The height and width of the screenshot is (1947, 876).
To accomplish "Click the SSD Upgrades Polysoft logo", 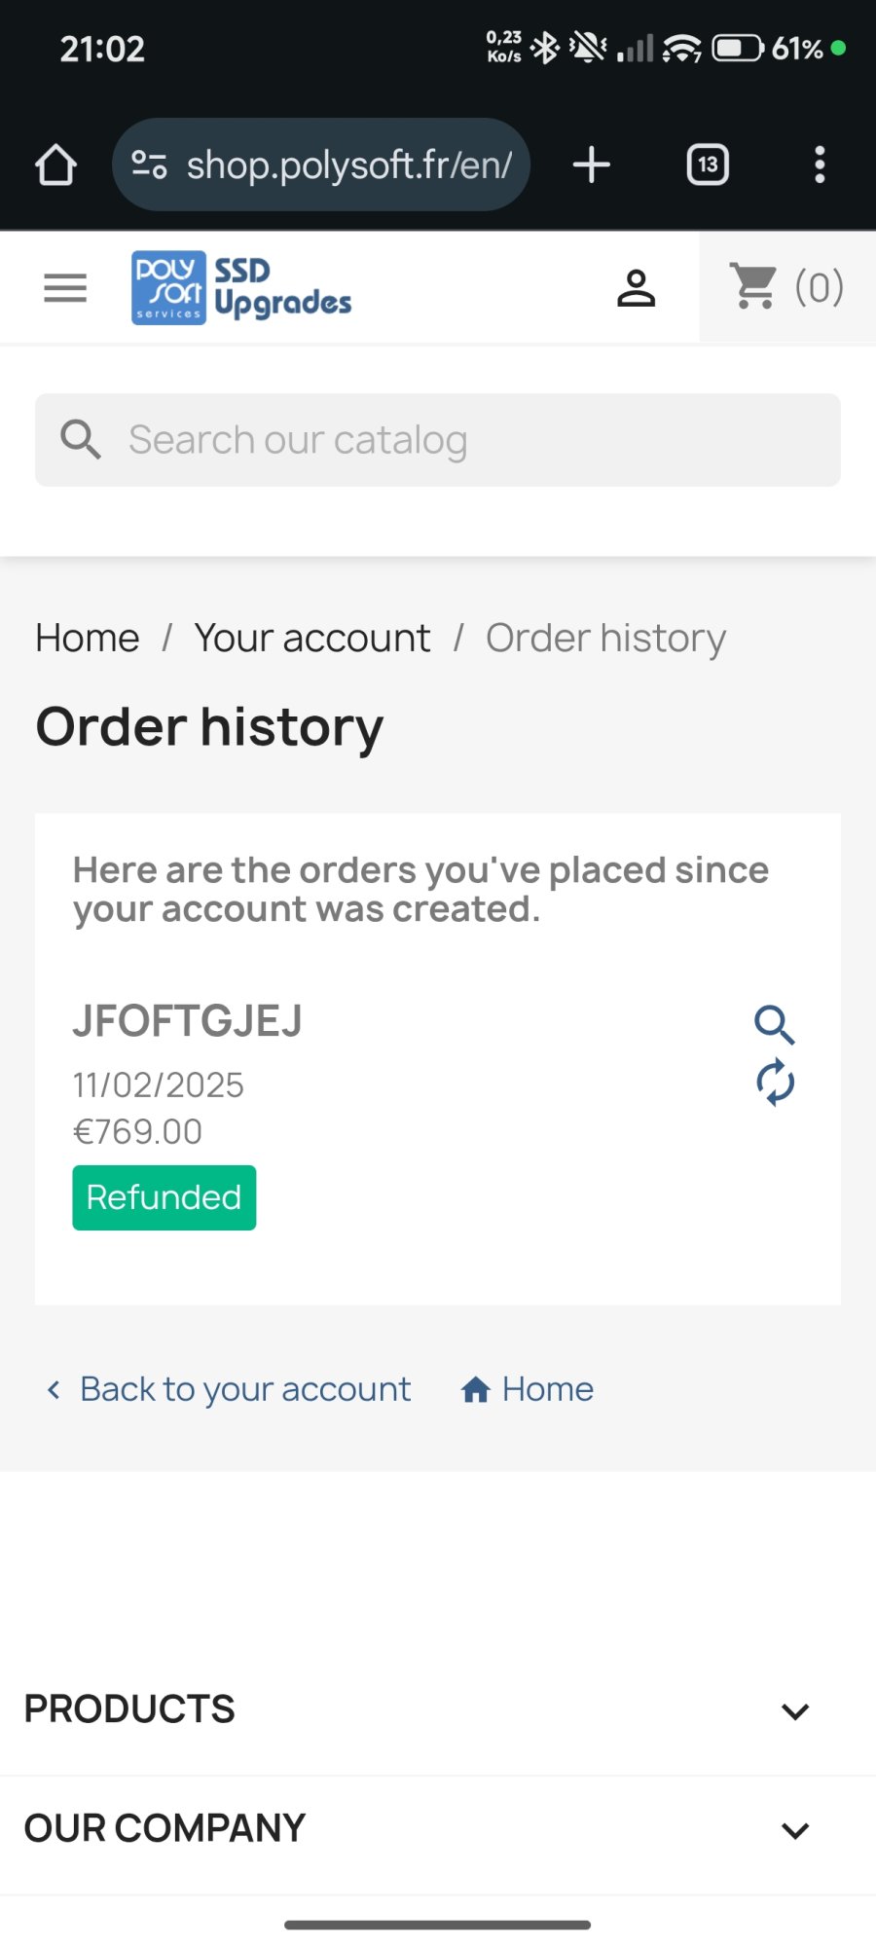I will click(x=239, y=286).
